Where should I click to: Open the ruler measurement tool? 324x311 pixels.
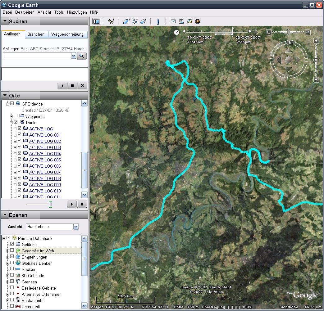coord(158,21)
